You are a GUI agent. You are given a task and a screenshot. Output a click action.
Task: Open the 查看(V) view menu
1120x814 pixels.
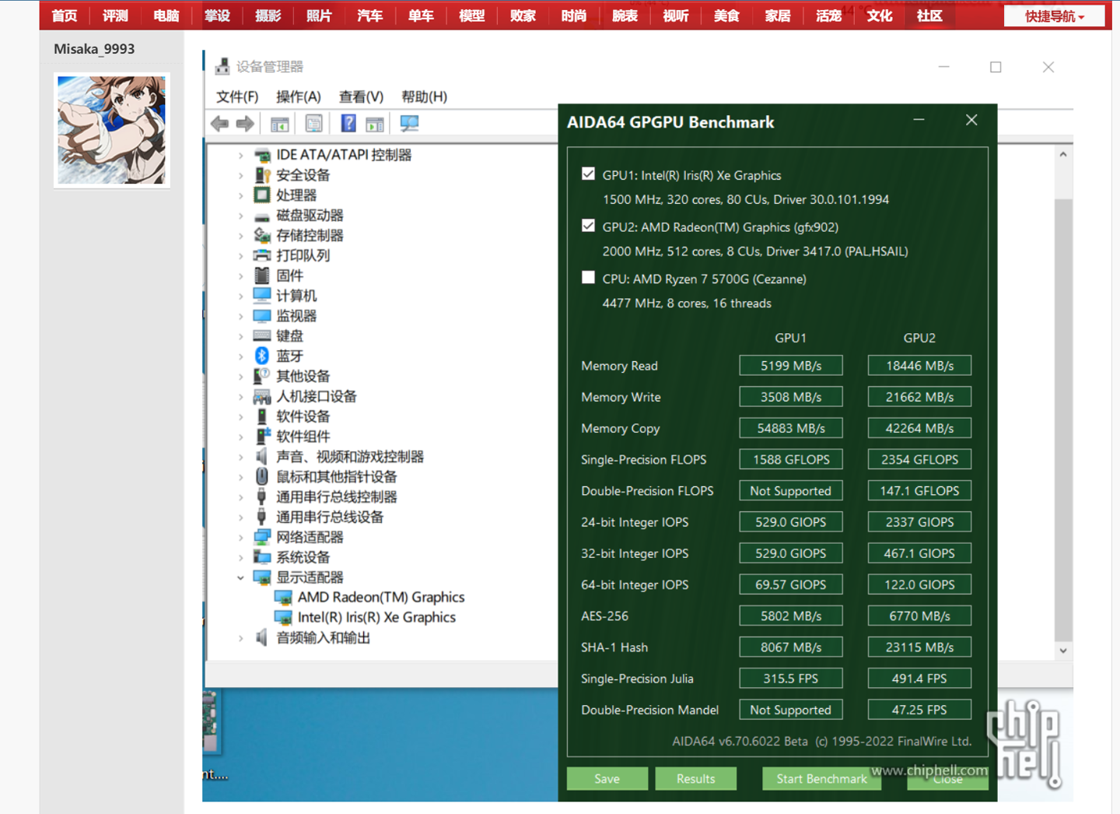[x=361, y=96]
